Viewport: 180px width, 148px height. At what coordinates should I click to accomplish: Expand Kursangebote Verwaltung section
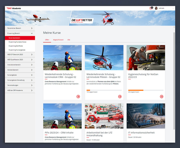[x=32, y=80]
